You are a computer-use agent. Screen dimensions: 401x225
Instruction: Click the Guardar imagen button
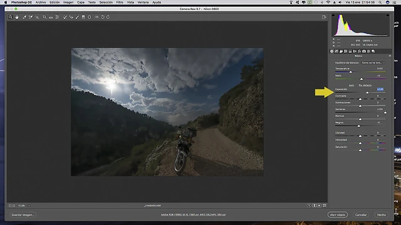(23, 215)
